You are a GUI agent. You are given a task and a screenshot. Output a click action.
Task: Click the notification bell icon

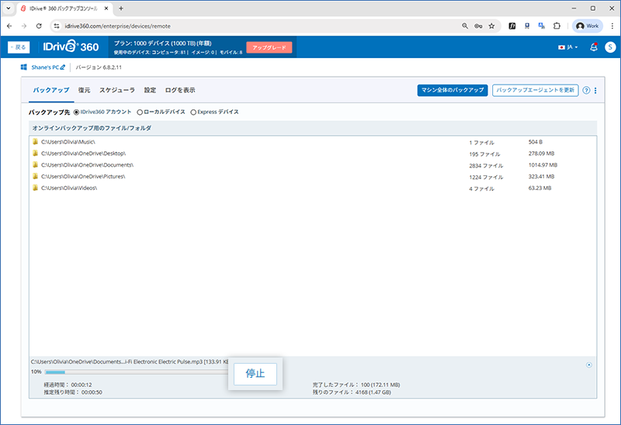[x=593, y=47]
